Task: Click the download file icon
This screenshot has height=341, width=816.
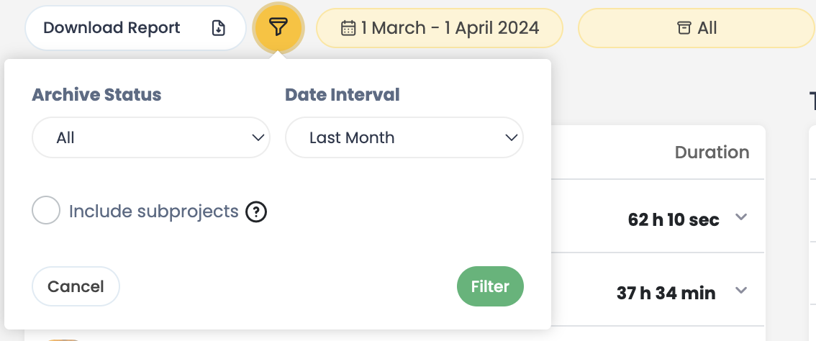Action: tap(218, 28)
